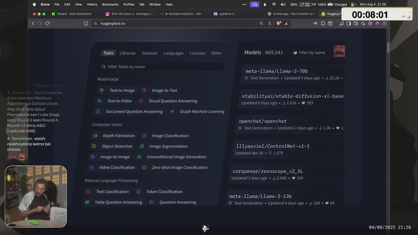The width and height of the screenshot is (418, 235).
Task: Open macOS Control Center icon
Action: [353, 4]
